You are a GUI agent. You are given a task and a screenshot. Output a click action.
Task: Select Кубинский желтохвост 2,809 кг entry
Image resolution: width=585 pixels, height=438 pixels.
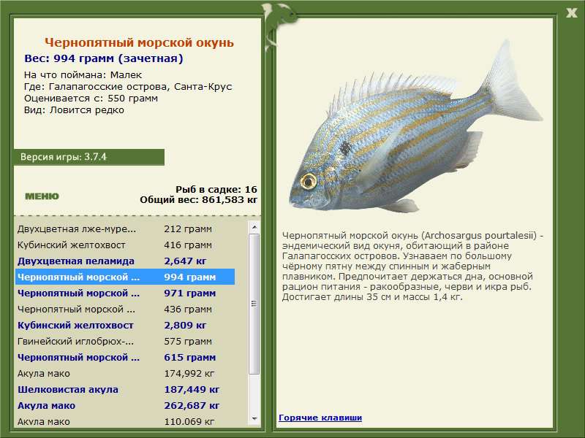[x=125, y=325]
